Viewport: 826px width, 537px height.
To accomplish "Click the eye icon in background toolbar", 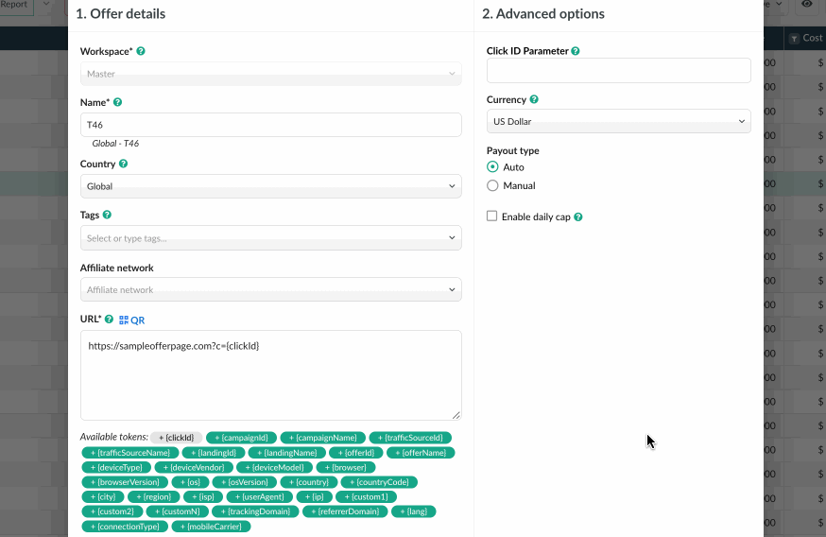I will pos(806,4).
